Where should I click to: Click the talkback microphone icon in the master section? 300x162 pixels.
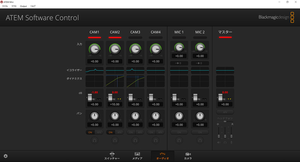tap(231, 142)
